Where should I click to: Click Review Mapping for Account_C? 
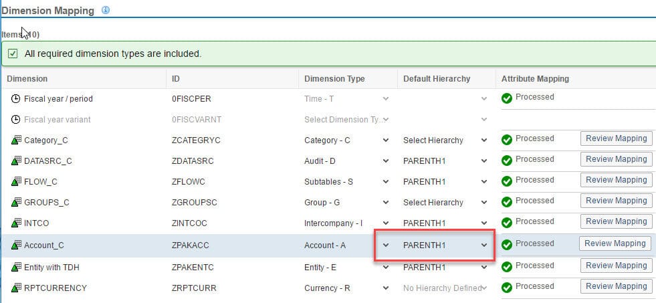coord(615,243)
